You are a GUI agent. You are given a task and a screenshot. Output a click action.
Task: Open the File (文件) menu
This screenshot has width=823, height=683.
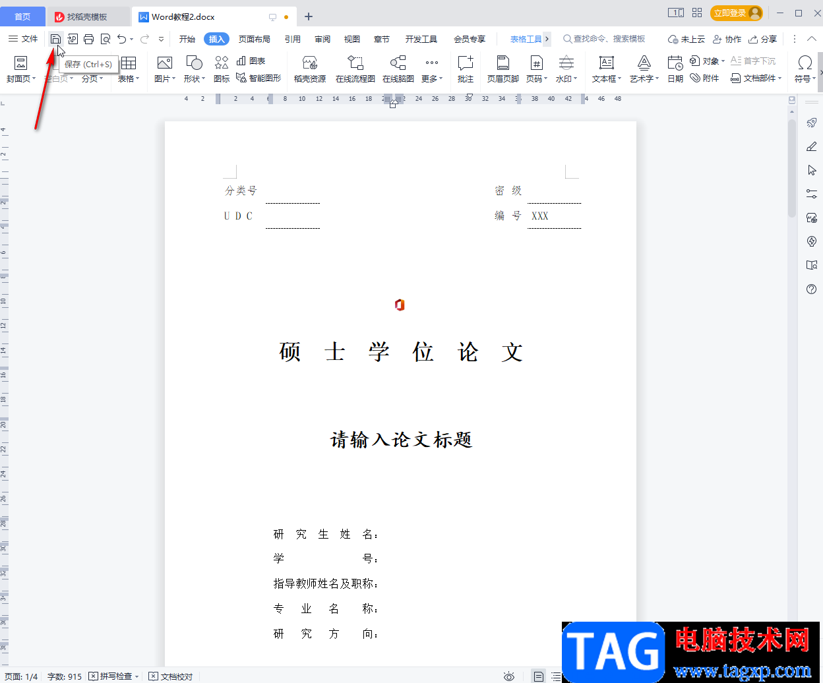tap(23, 39)
